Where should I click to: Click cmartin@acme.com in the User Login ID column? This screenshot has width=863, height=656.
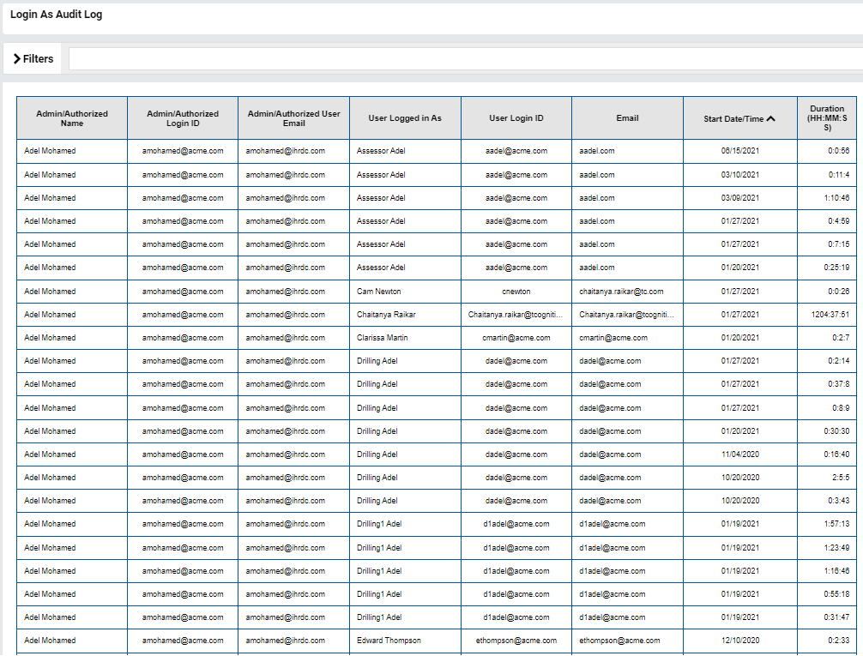click(516, 338)
